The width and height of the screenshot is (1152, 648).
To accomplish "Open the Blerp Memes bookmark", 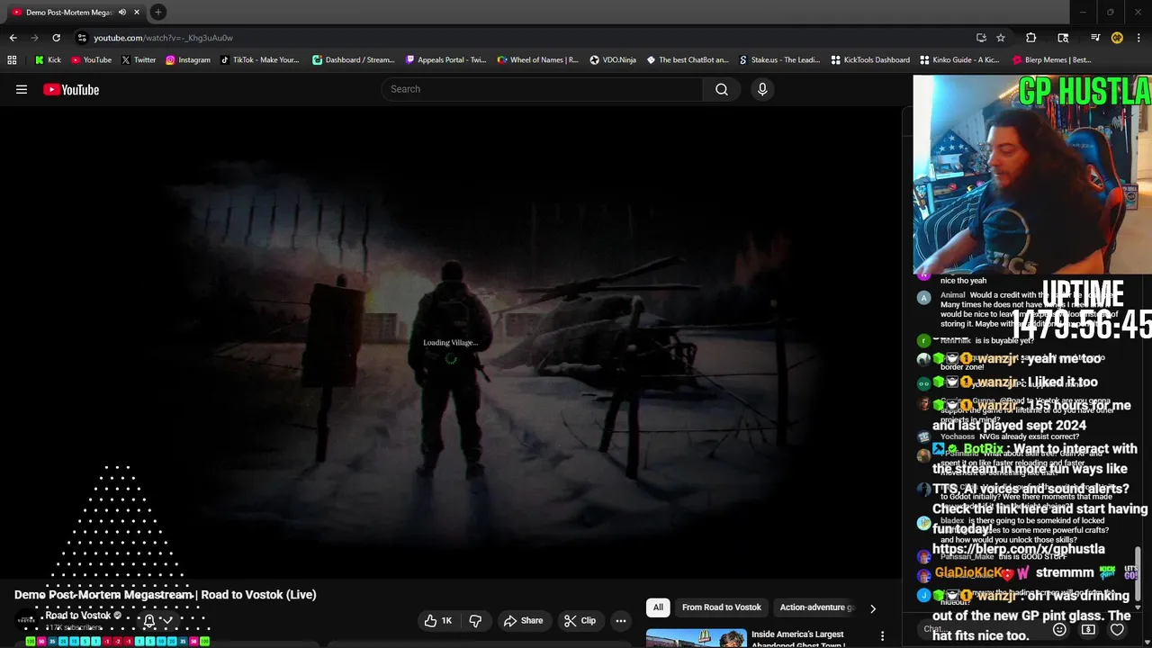I will point(1051,60).
